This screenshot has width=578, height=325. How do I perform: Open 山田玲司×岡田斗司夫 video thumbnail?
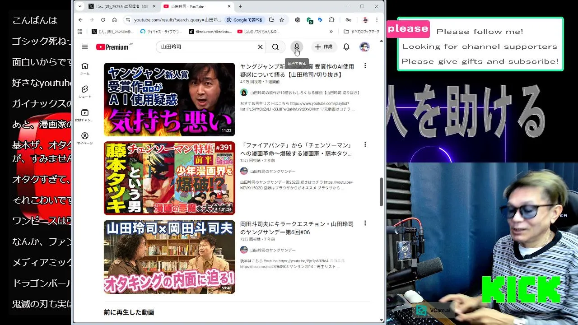(169, 257)
